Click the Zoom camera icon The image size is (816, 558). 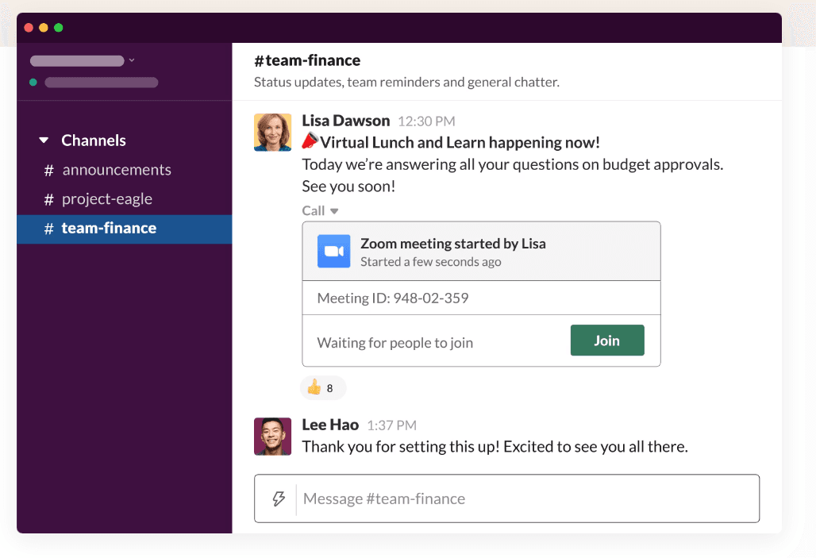click(333, 252)
